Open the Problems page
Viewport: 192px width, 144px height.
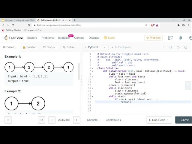[x=48, y=38]
